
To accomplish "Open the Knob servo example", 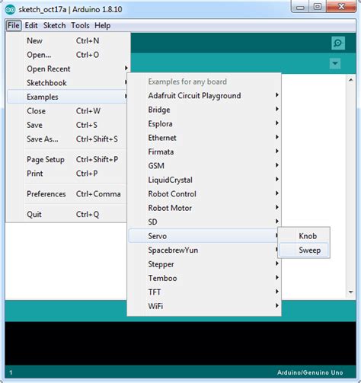I will (304, 236).
